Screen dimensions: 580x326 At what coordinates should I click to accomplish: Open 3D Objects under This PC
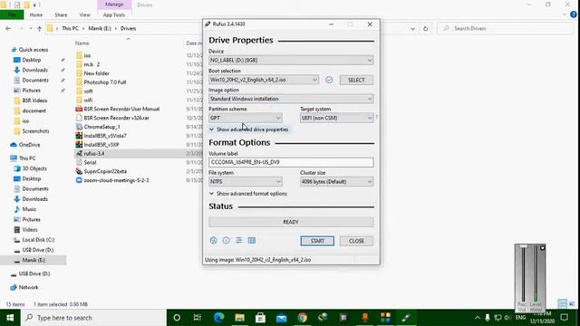coord(34,168)
